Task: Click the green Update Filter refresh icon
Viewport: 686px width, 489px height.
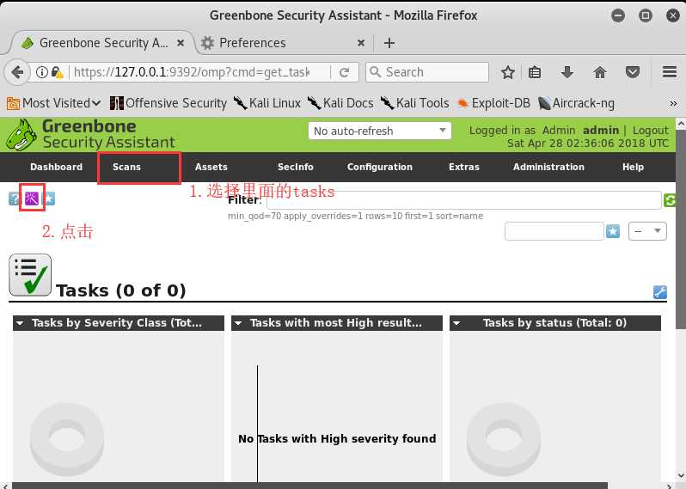Action: tap(670, 200)
